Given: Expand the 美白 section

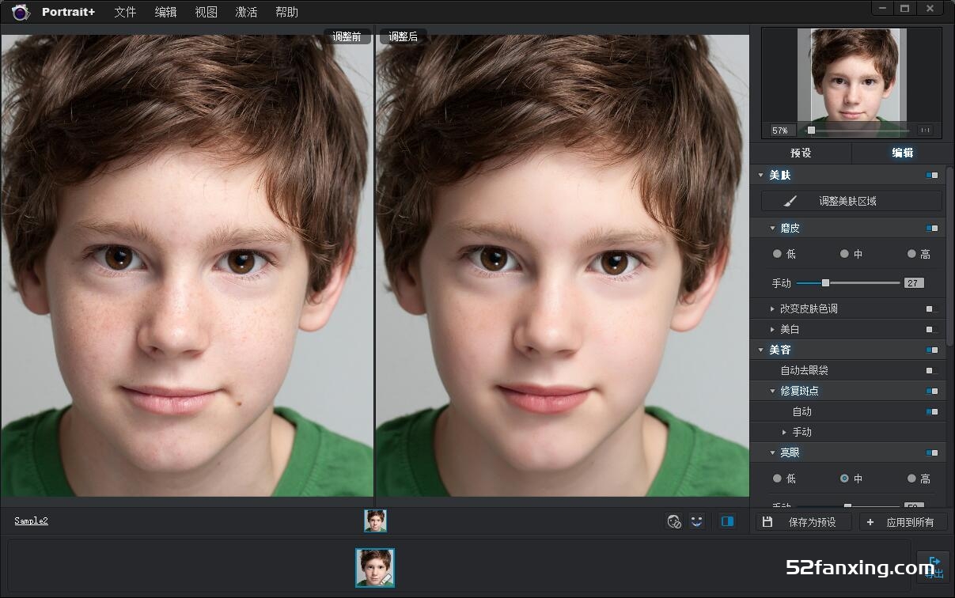Looking at the screenshot, I should [773, 329].
